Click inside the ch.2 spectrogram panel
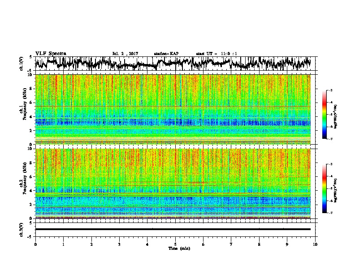Screen dimensions: 355x274 point(173,184)
